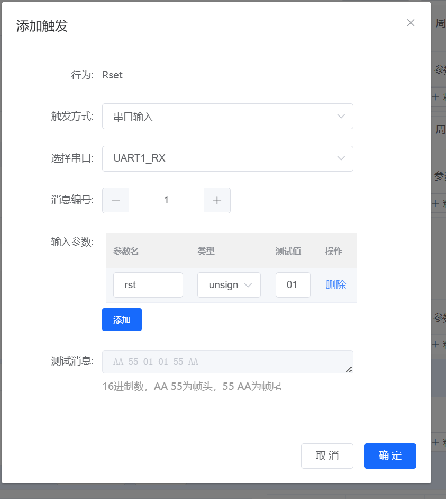Expand the unsign type dropdown
The image size is (446, 499).
click(229, 285)
